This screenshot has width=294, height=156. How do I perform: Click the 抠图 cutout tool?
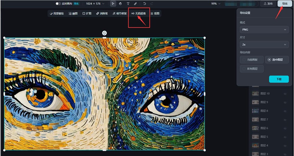coord(156,13)
